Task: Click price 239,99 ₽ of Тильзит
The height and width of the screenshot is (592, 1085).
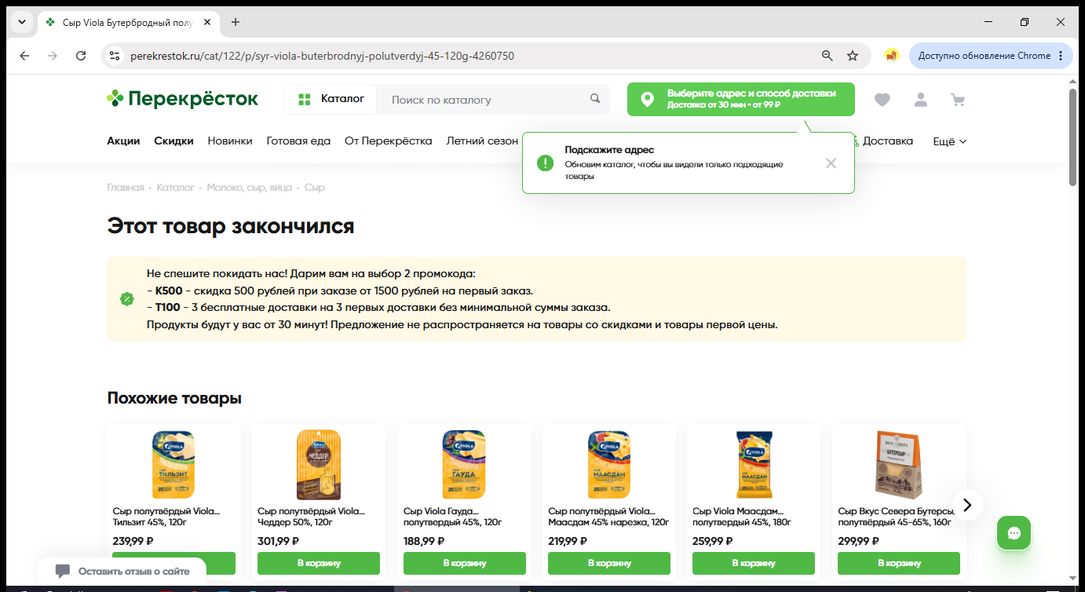Action: [x=133, y=541]
